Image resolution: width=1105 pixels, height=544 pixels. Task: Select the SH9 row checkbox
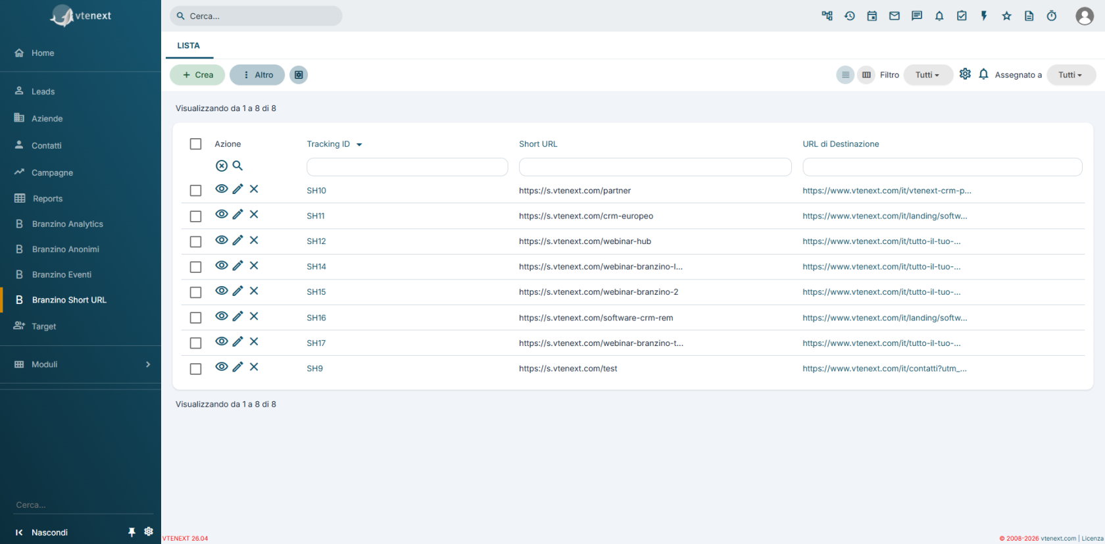(x=195, y=369)
